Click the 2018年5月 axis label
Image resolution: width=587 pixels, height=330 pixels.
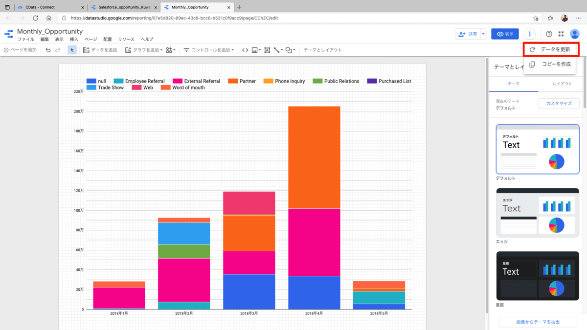[x=379, y=313]
